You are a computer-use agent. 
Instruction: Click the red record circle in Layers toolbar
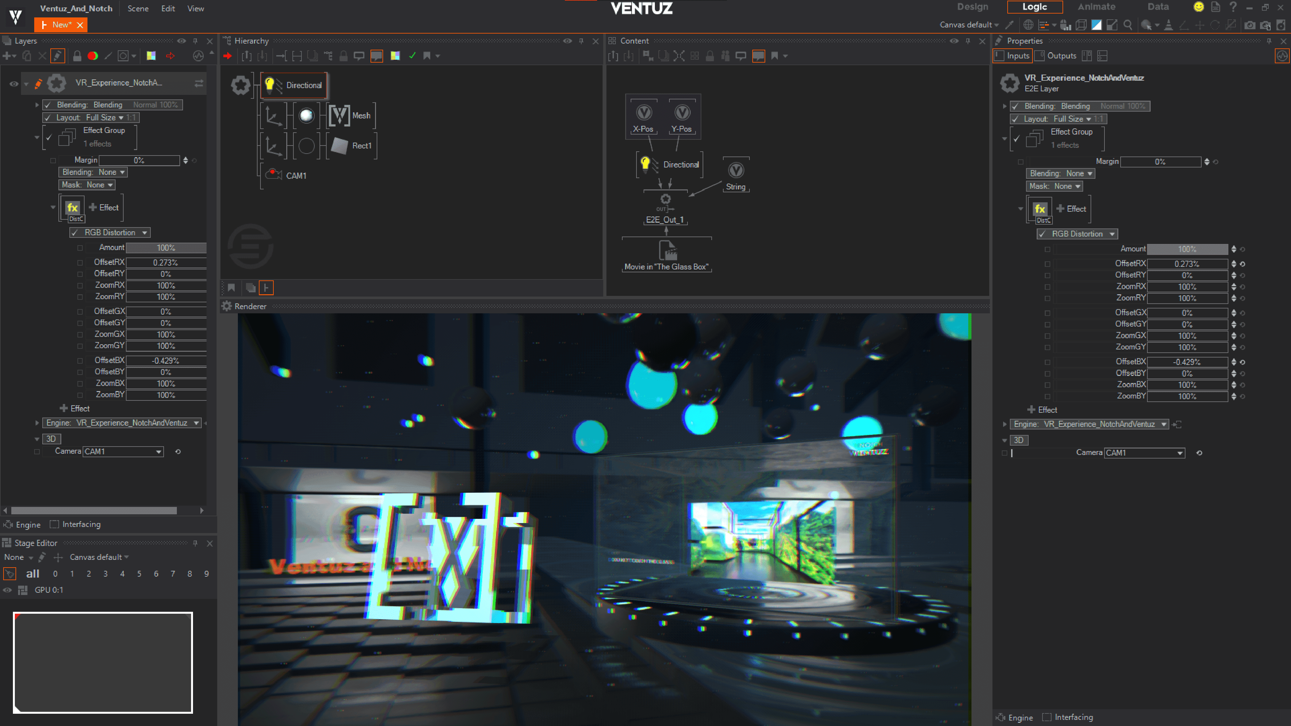coord(93,56)
